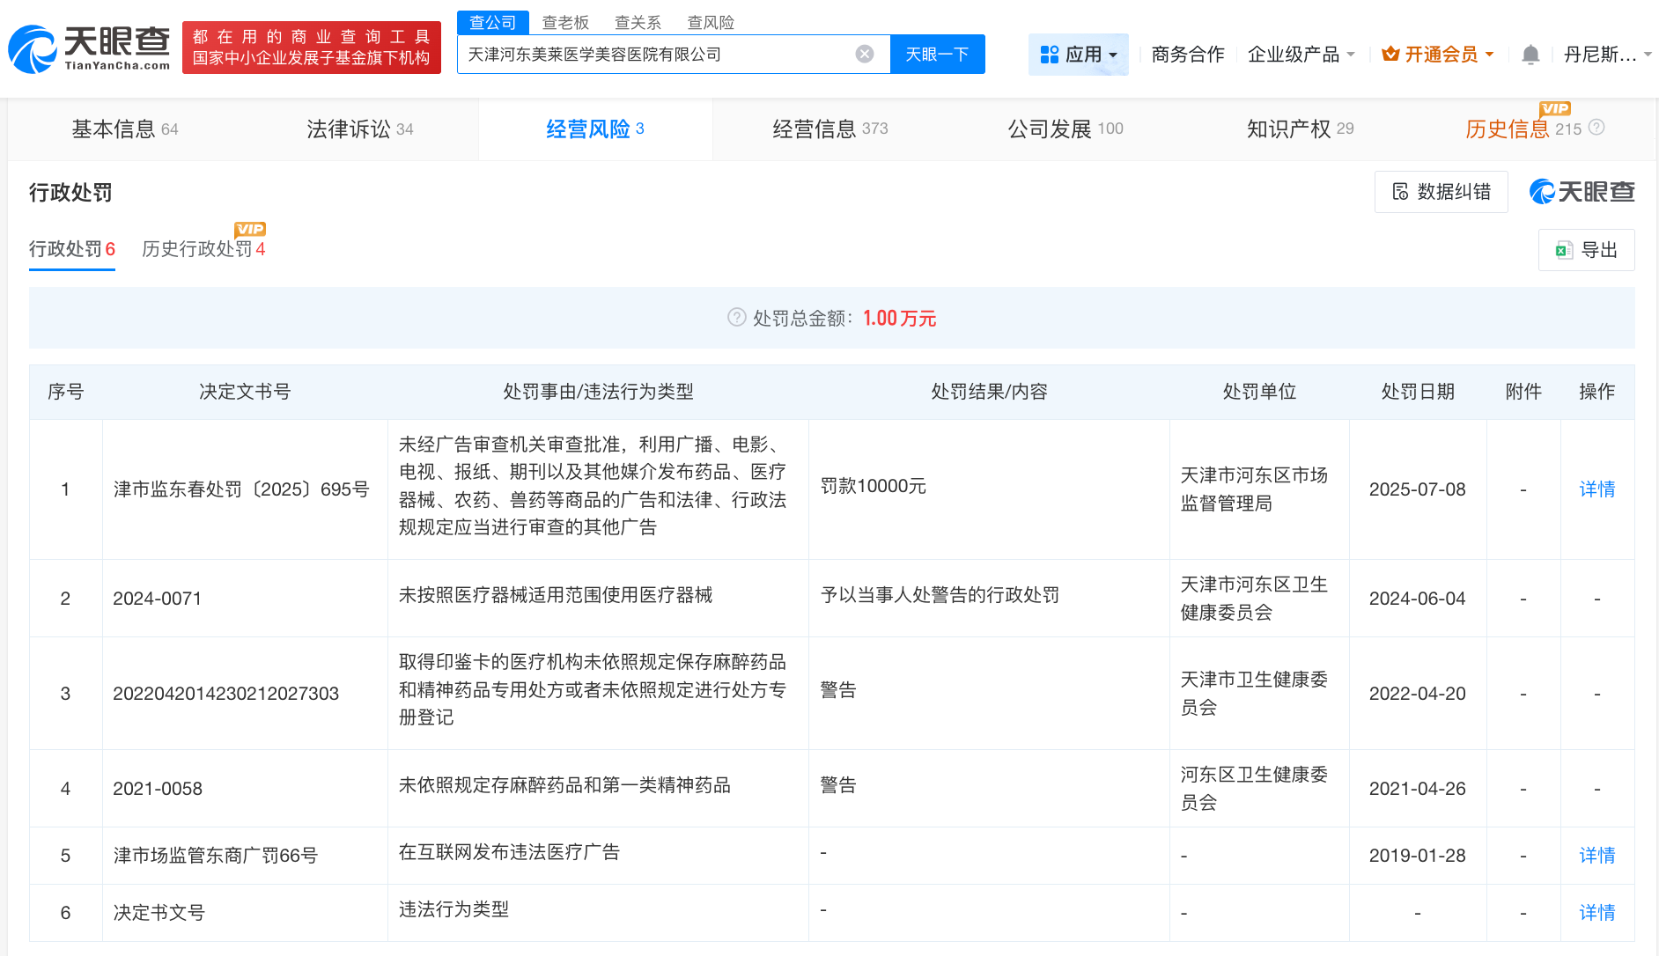Export table via 导出 Excel icon

point(1564,250)
